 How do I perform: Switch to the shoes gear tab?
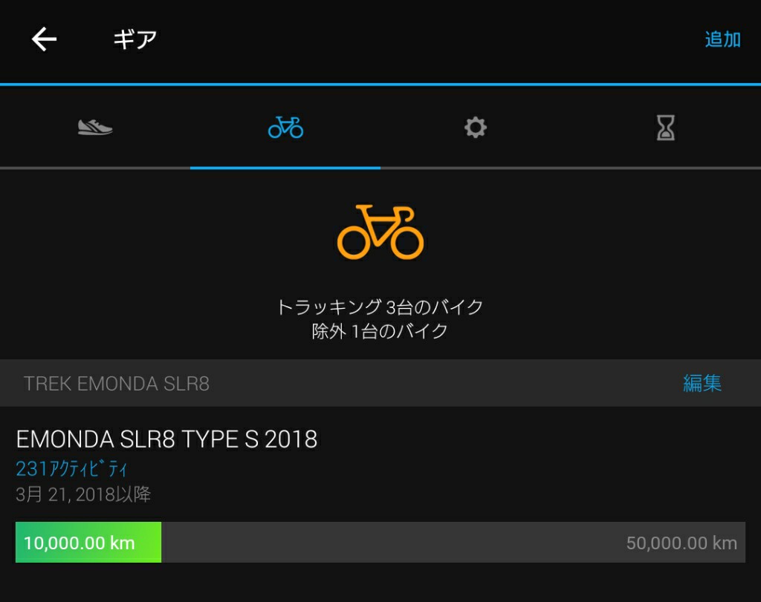95,128
